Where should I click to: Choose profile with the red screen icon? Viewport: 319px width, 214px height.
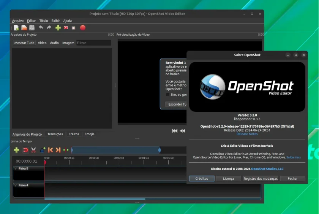(x=66, y=28)
